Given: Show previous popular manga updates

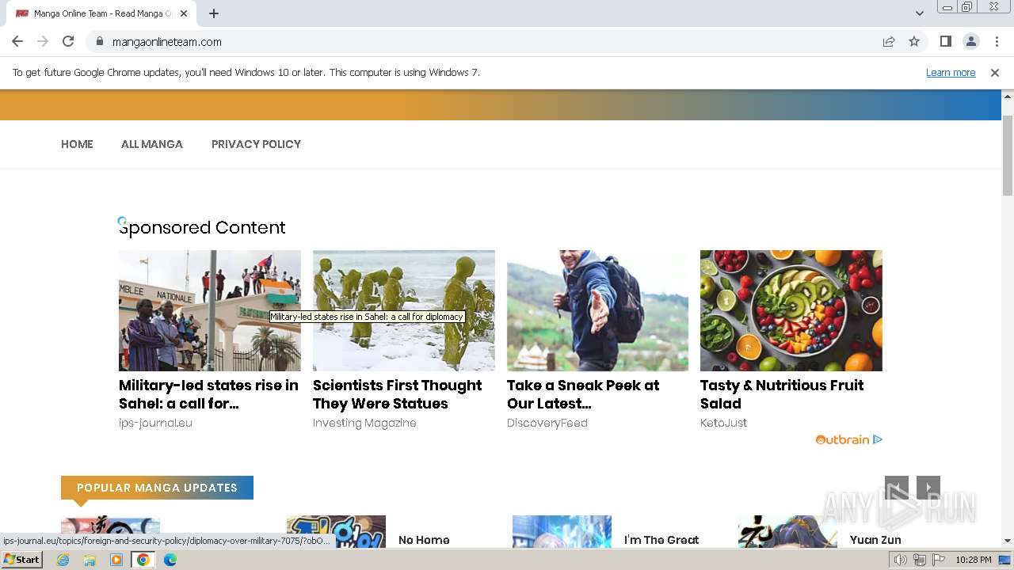Looking at the screenshot, I should click(x=897, y=488).
